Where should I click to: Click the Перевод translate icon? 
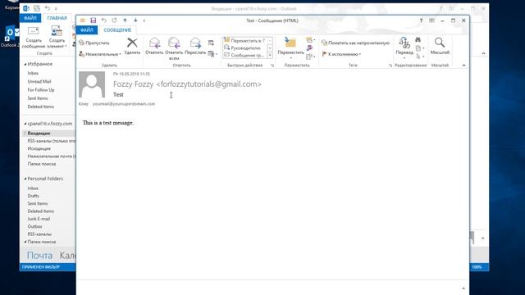(404, 48)
